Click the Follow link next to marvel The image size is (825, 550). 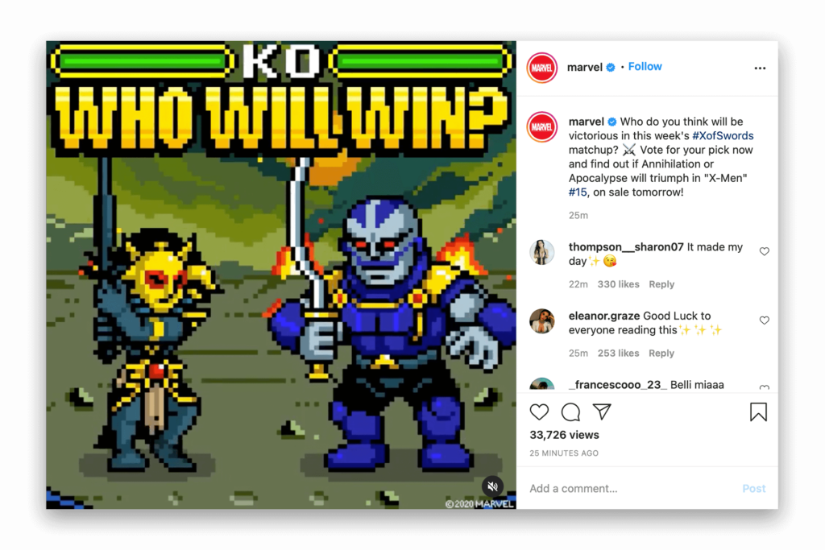645,67
